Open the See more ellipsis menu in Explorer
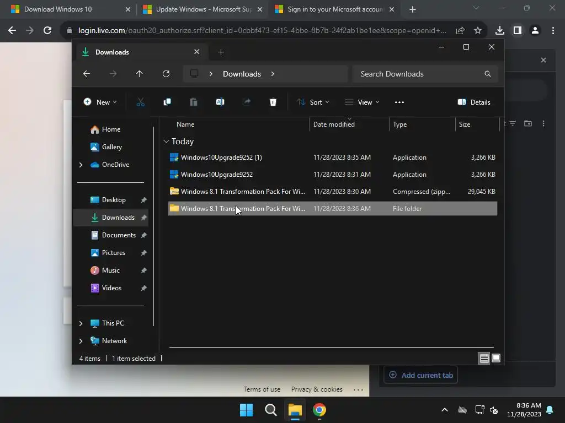This screenshot has width=565, height=423. 399,102
